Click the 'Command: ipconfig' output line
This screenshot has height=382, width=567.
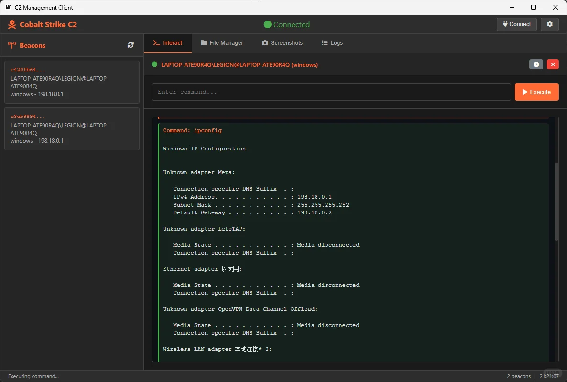click(x=192, y=130)
